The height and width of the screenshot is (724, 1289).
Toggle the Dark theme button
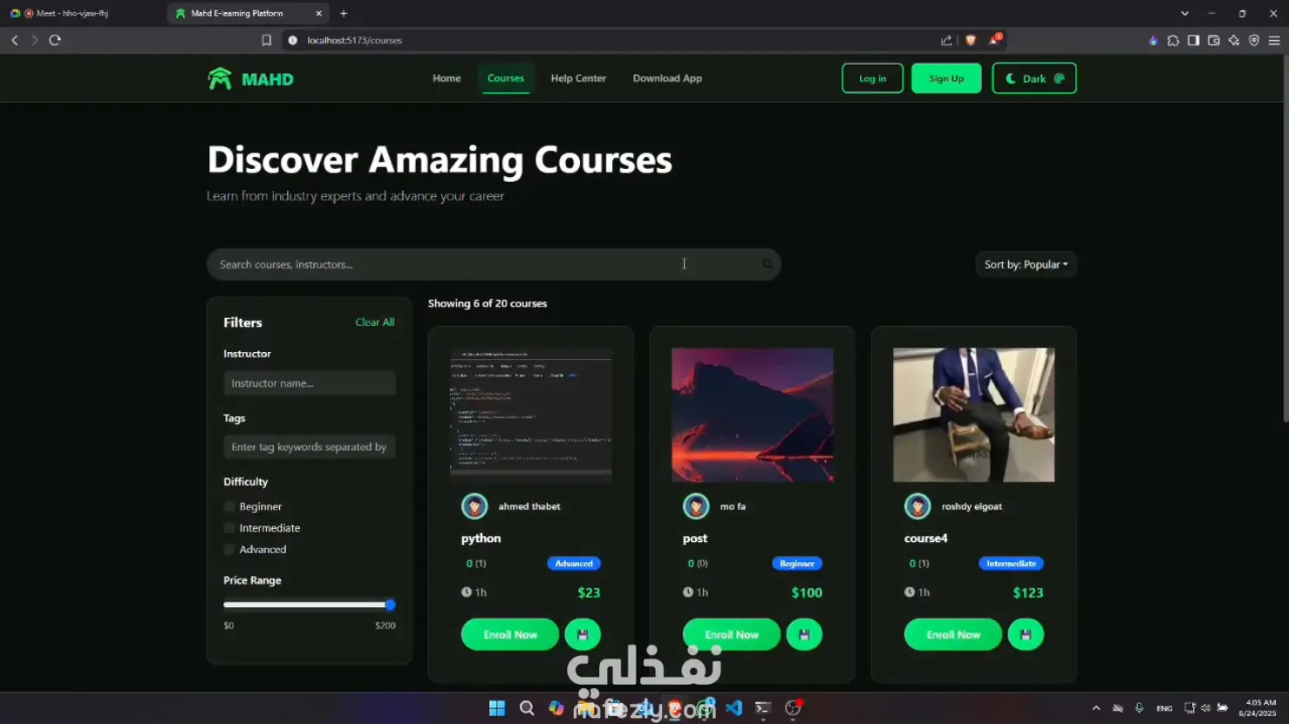(1034, 78)
